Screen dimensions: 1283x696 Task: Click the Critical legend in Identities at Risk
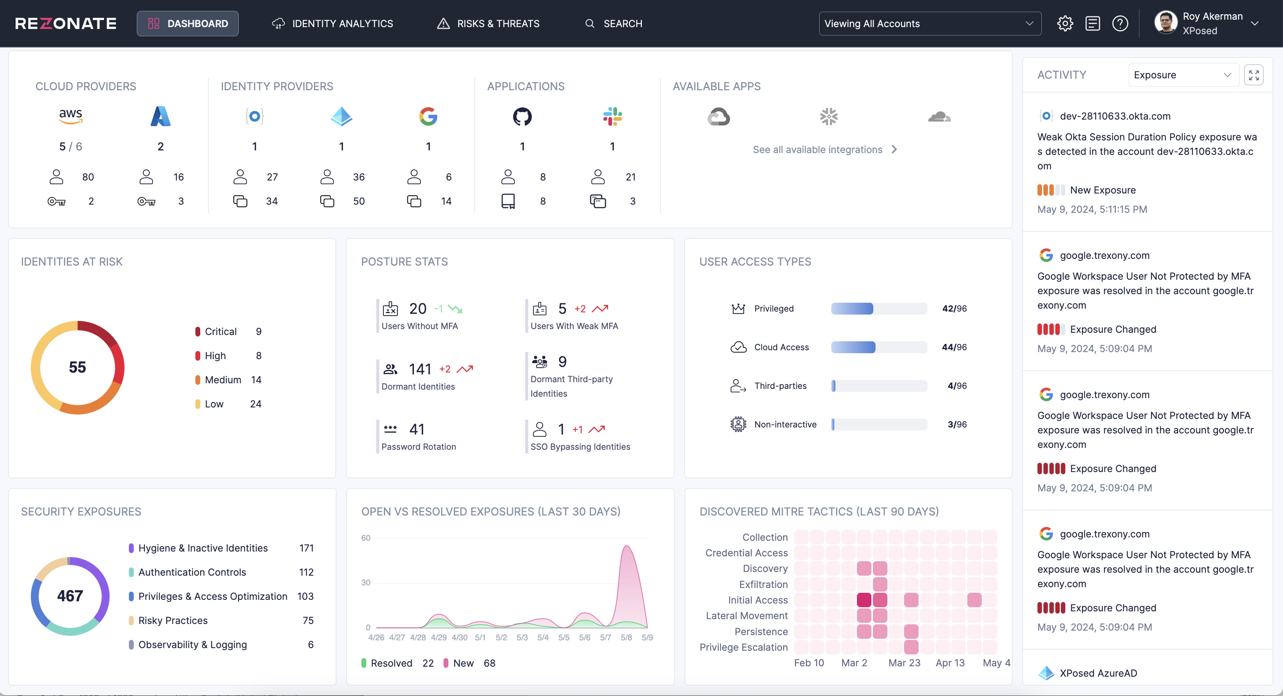[x=221, y=331]
